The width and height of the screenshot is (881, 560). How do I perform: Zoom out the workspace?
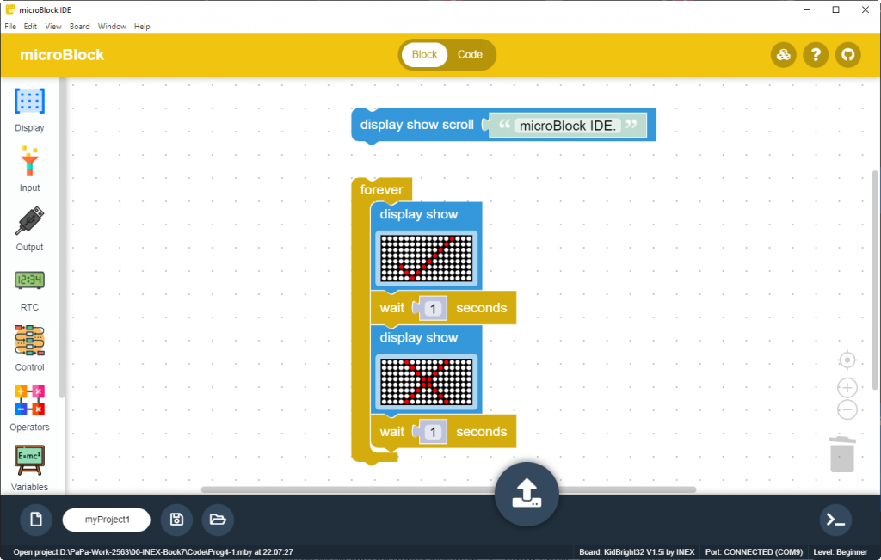[x=847, y=409]
